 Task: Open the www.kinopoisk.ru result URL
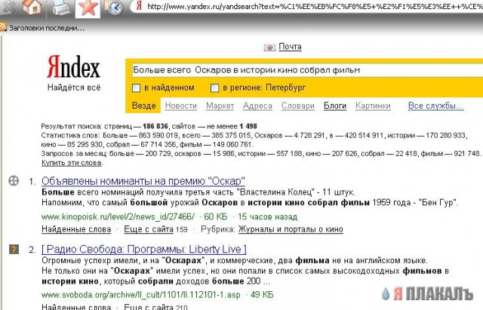coord(118,217)
